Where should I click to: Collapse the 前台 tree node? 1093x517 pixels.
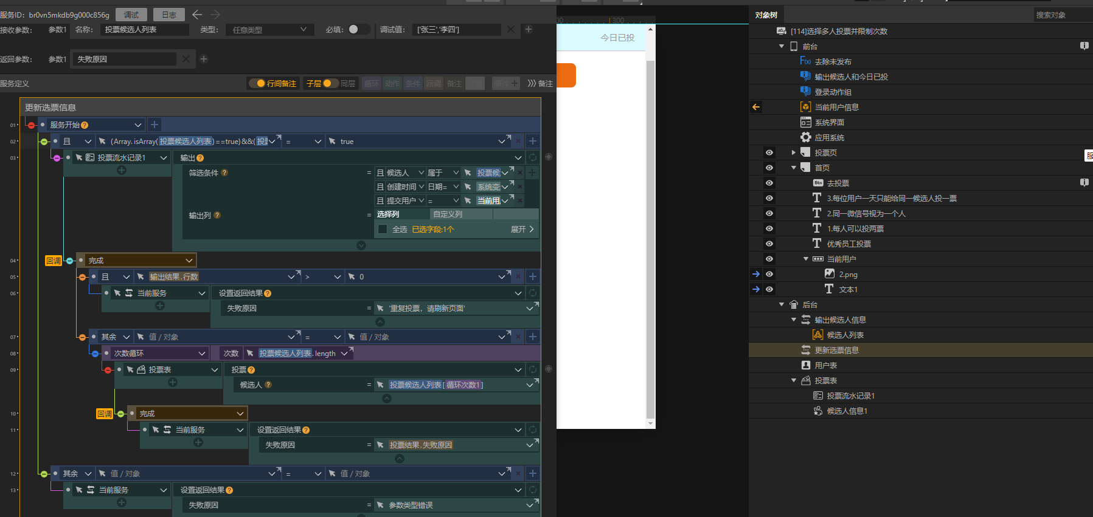click(782, 46)
